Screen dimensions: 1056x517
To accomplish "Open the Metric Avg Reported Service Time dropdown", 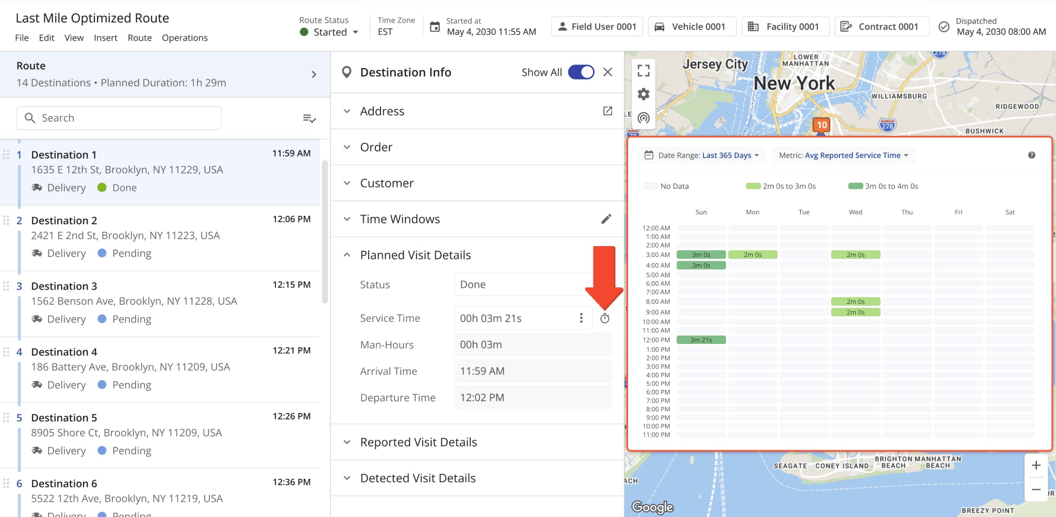I will (x=844, y=156).
